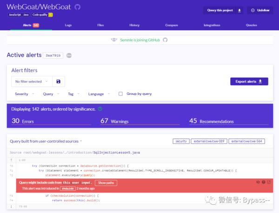The image size is (279, 213).
Task: Open the No filter selected dropdown
Action: (x=32, y=81)
